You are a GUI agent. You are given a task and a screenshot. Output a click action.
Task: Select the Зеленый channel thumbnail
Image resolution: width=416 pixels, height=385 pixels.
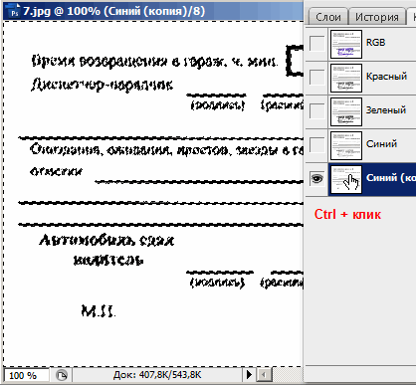click(x=346, y=111)
